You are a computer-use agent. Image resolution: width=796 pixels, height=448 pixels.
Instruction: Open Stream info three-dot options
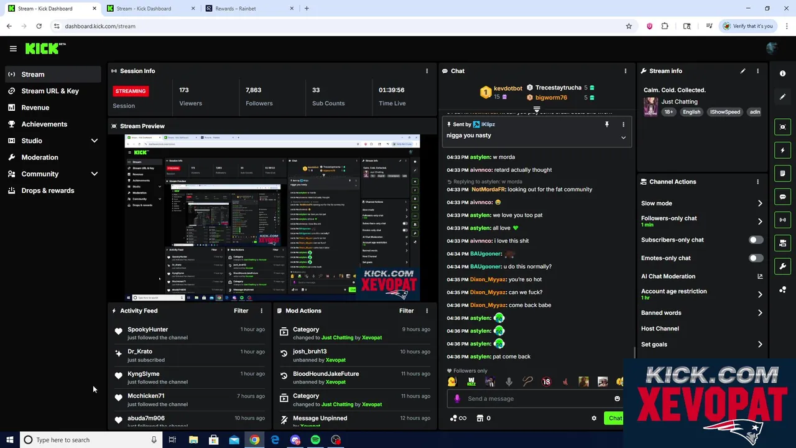pos(757,71)
